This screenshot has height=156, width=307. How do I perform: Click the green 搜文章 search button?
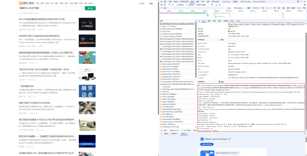[90, 8]
